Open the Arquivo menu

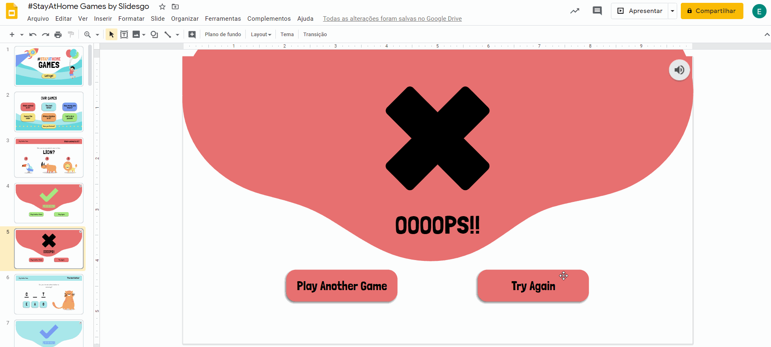click(38, 19)
